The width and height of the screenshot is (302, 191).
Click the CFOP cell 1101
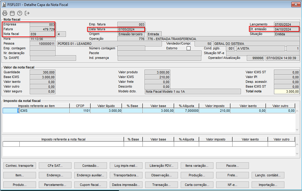80,111
